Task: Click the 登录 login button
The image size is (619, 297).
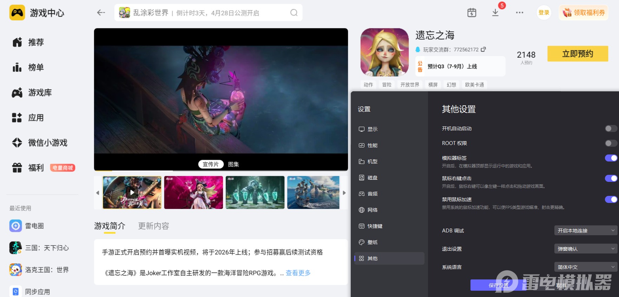Action: point(544,13)
